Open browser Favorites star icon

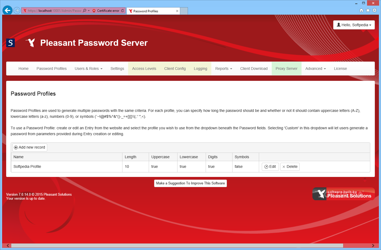tap(368, 10)
